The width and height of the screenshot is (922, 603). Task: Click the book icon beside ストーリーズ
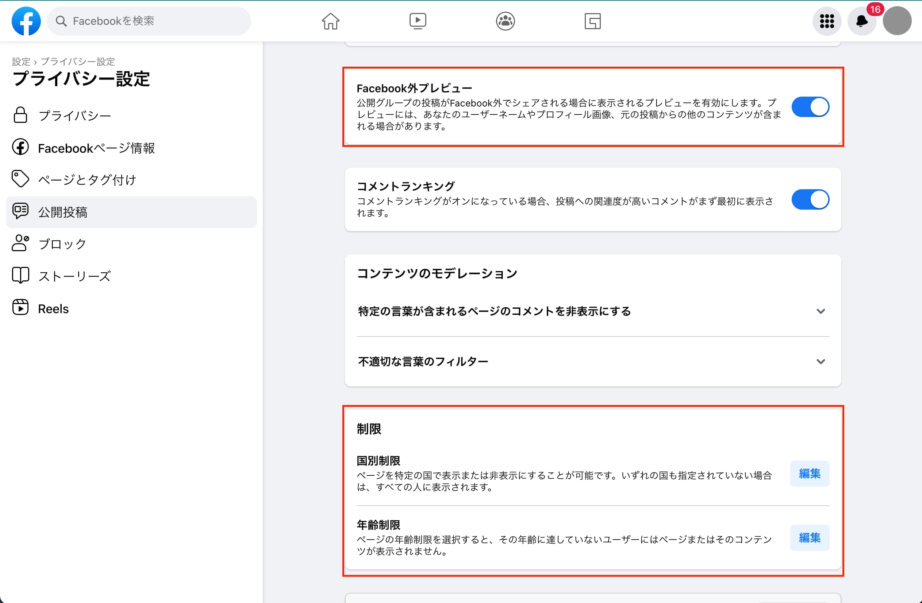pyautogui.click(x=20, y=275)
